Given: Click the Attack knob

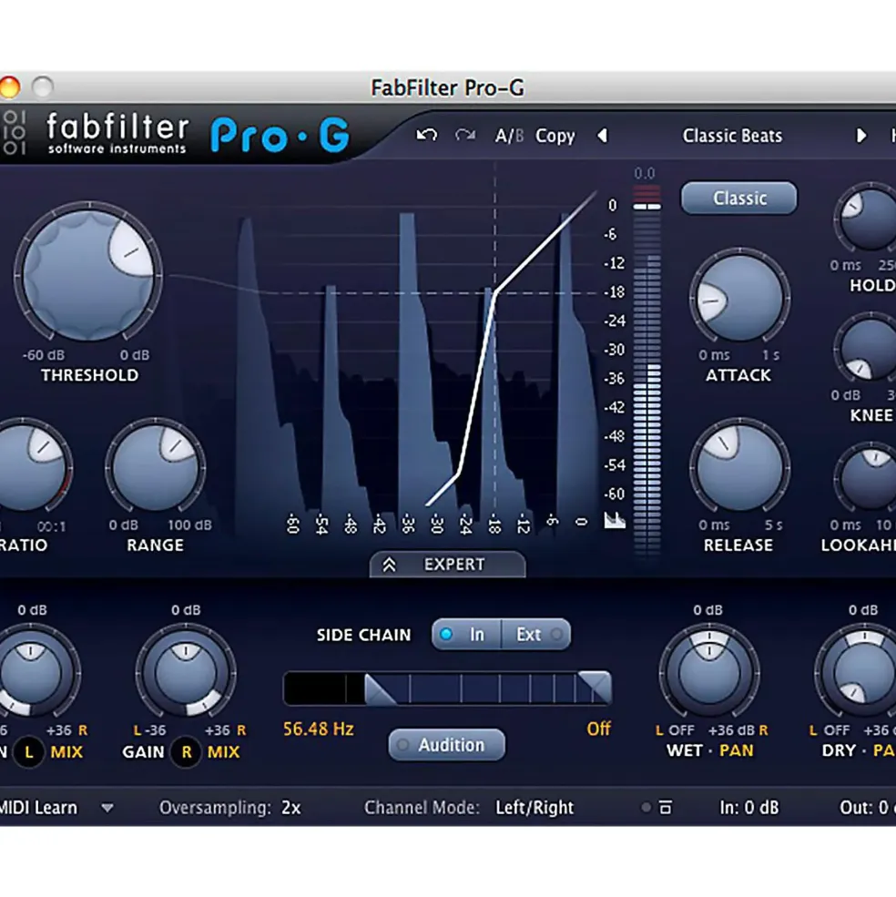Looking at the screenshot, I should coord(739,298).
